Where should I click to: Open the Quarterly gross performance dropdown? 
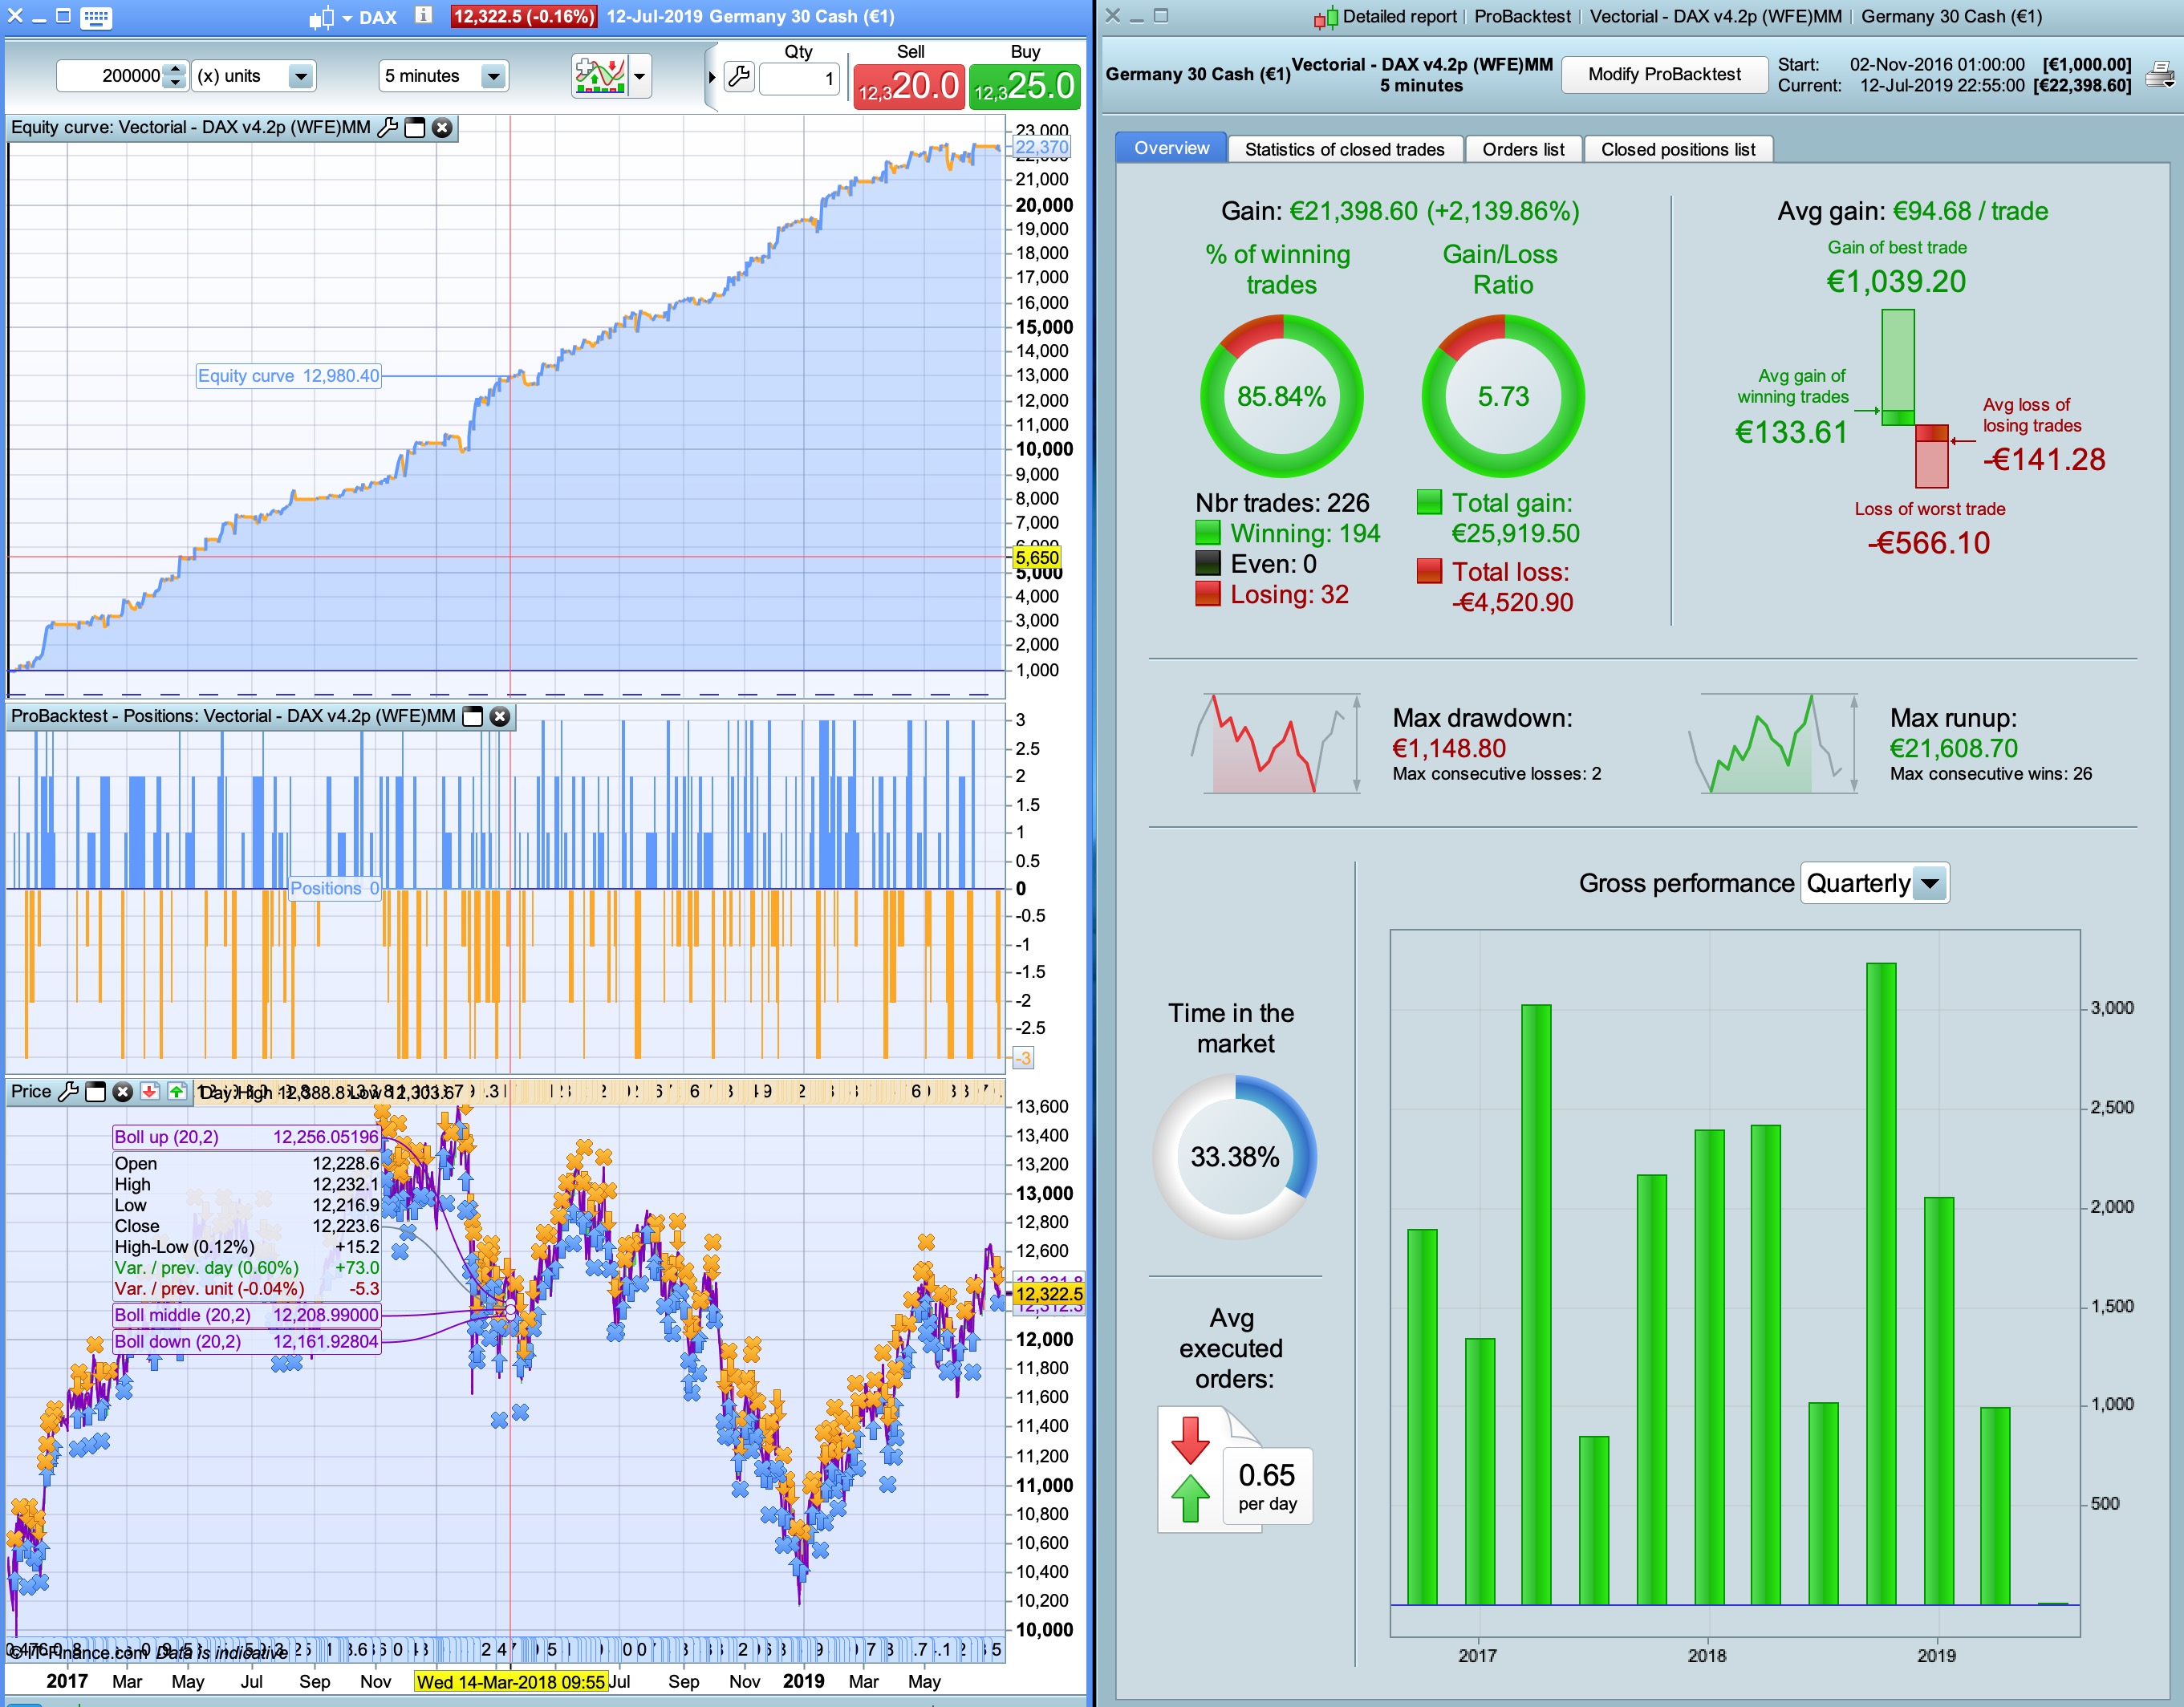1930,884
